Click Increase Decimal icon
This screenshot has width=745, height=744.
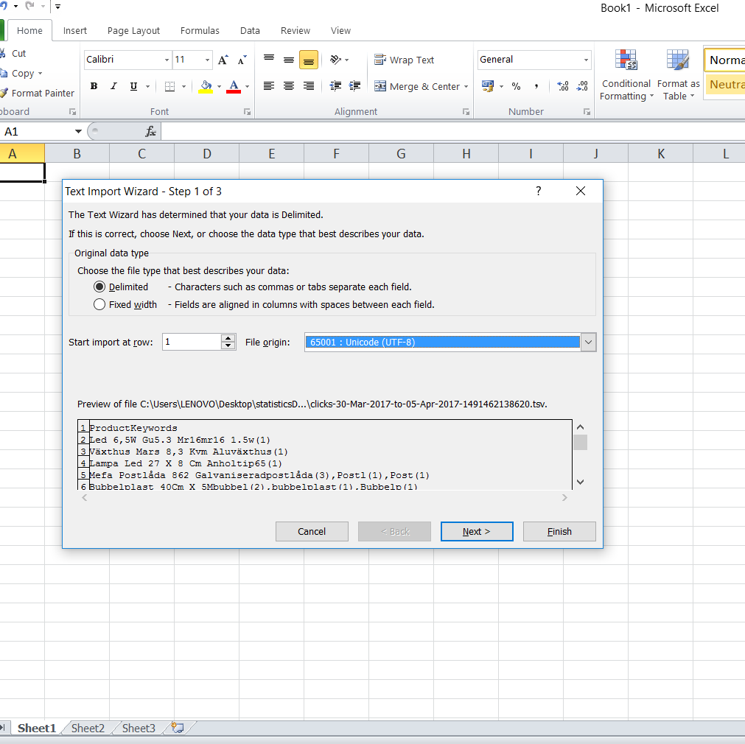coord(563,86)
